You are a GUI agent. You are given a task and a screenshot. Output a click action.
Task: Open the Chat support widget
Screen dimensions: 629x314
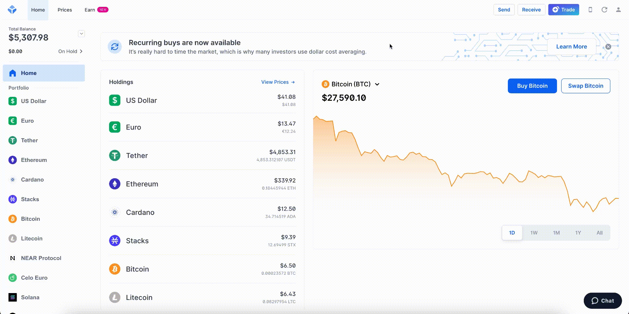pyautogui.click(x=602, y=301)
